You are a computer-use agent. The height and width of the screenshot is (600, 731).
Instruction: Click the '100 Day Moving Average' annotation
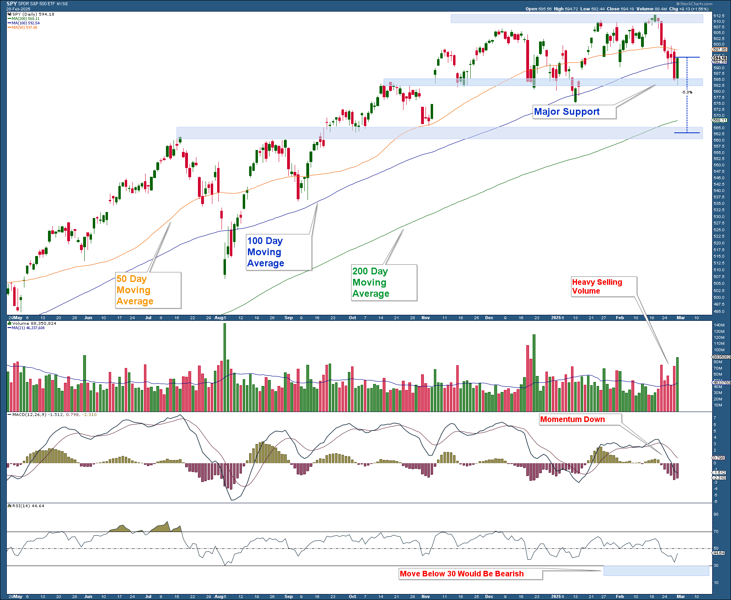click(x=279, y=252)
